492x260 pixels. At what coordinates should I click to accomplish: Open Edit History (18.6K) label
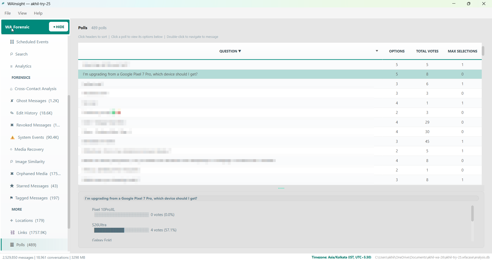pyautogui.click(x=34, y=113)
